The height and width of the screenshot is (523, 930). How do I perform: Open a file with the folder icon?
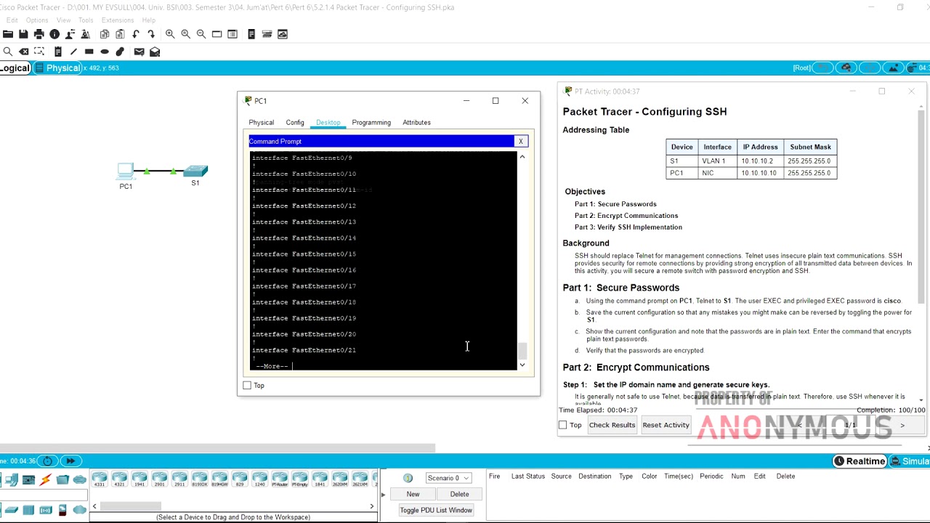[8, 34]
